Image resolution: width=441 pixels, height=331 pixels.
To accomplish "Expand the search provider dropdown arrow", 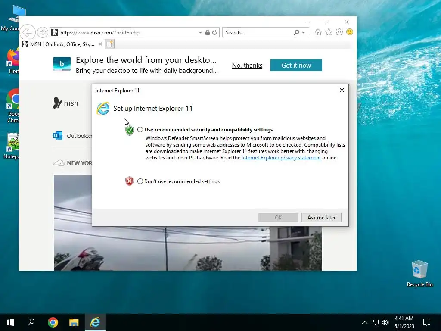I will pos(304,33).
